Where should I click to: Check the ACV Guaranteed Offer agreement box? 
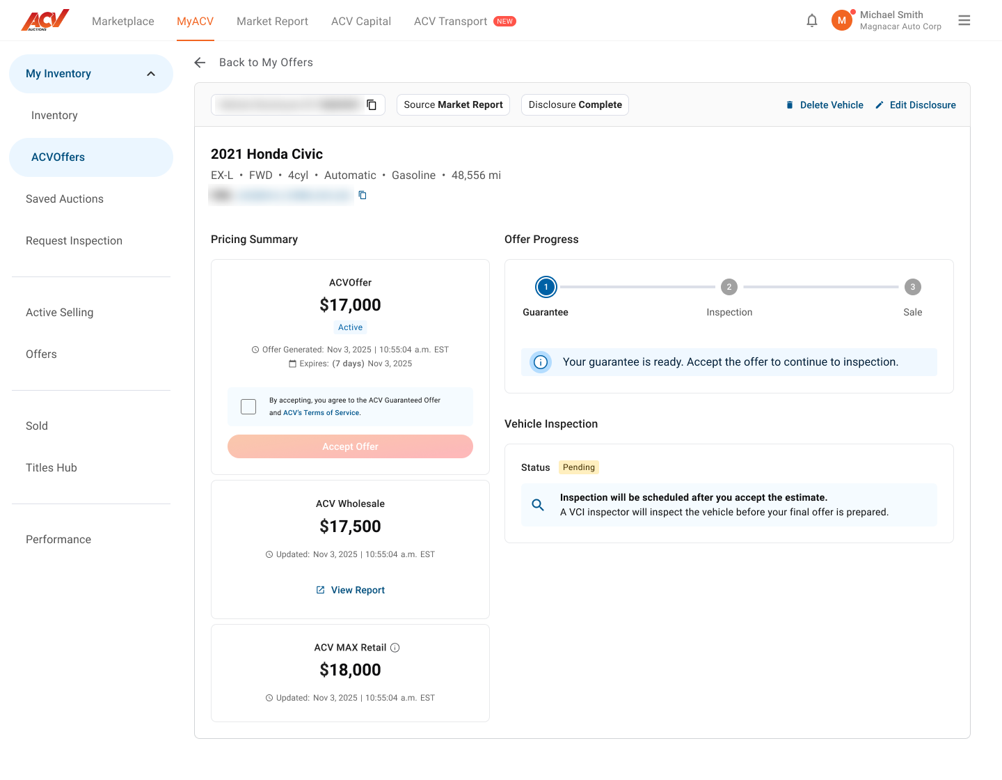click(x=248, y=407)
